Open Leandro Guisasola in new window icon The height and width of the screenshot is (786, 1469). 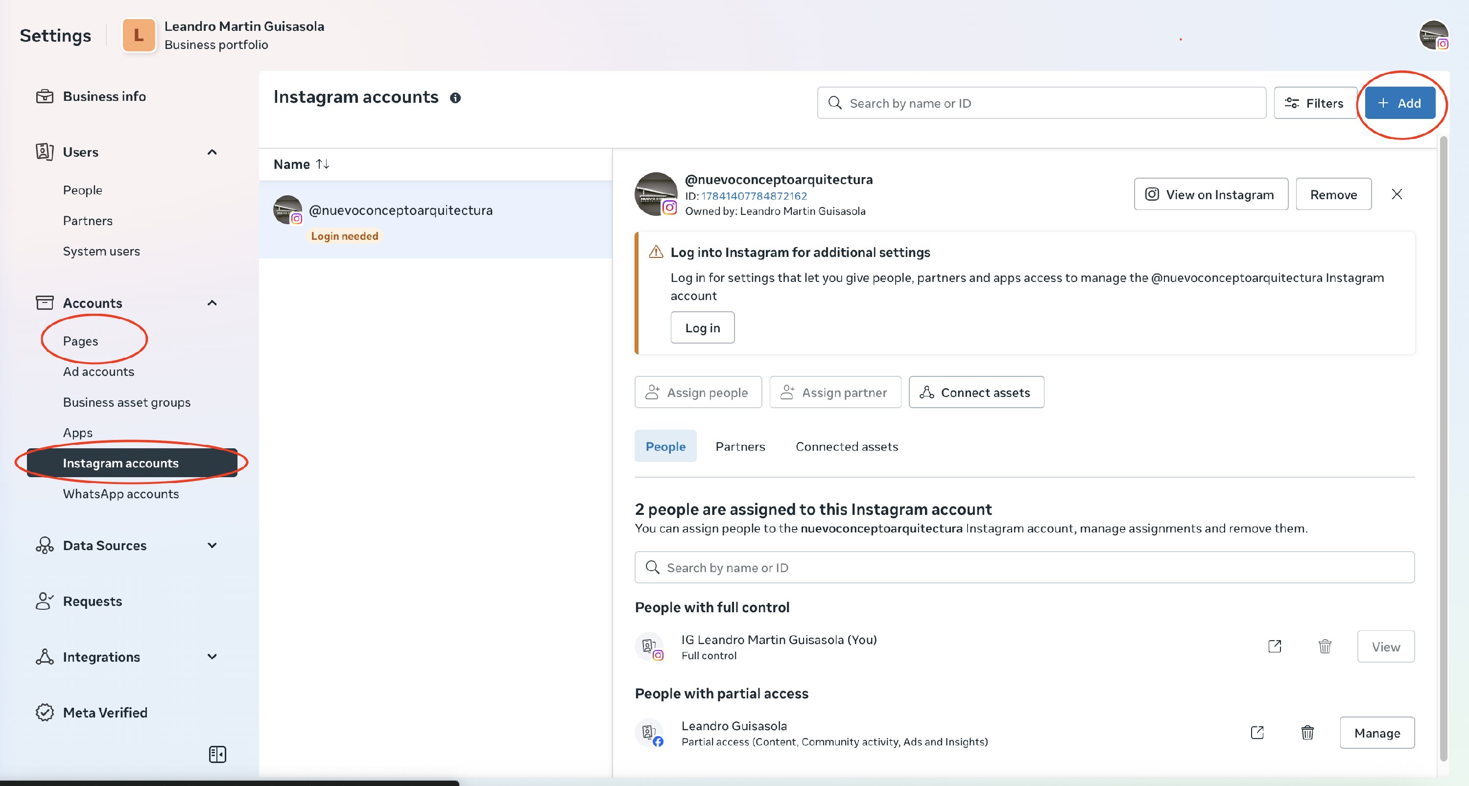1257,733
